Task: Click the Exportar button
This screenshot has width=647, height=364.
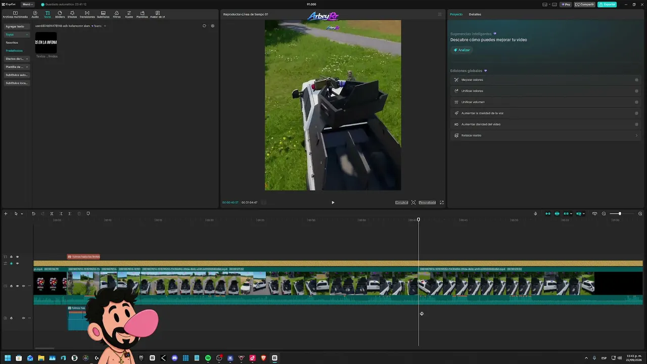Action: tap(607, 4)
